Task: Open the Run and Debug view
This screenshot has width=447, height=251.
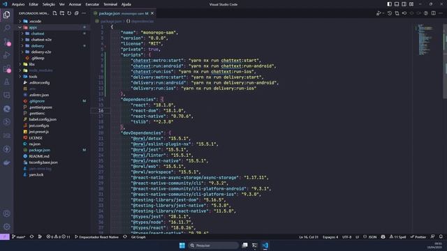Action: coord(6,55)
